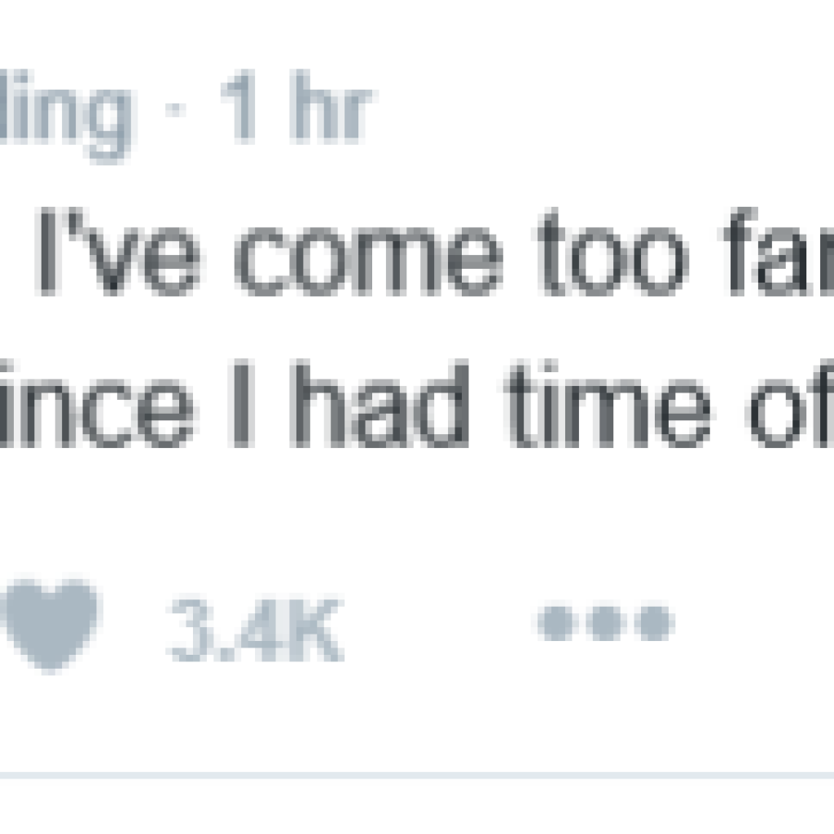Click the last dot of the ellipsis icon
834x834 pixels.
coord(656,623)
